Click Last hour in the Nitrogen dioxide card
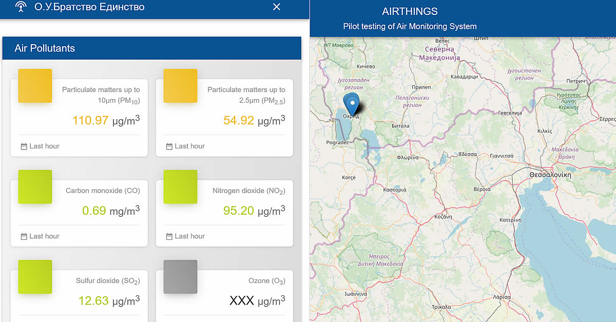The width and height of the screenshot is (616, 322). (x=190, y=236)
